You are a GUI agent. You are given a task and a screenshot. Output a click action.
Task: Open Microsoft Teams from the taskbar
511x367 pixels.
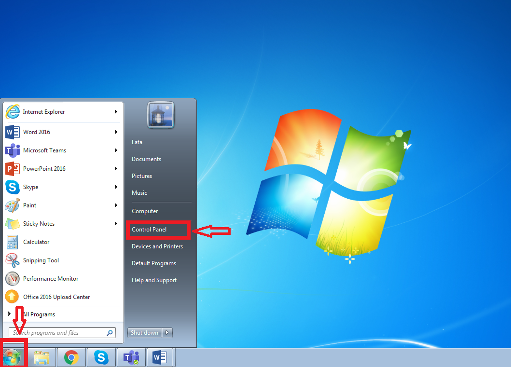click(x=131, y=357)
